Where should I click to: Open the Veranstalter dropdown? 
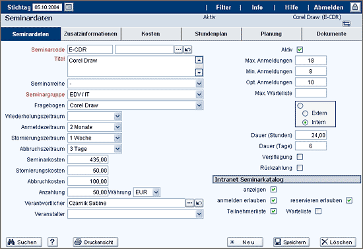pyautogui.click(x=199, y=213)
